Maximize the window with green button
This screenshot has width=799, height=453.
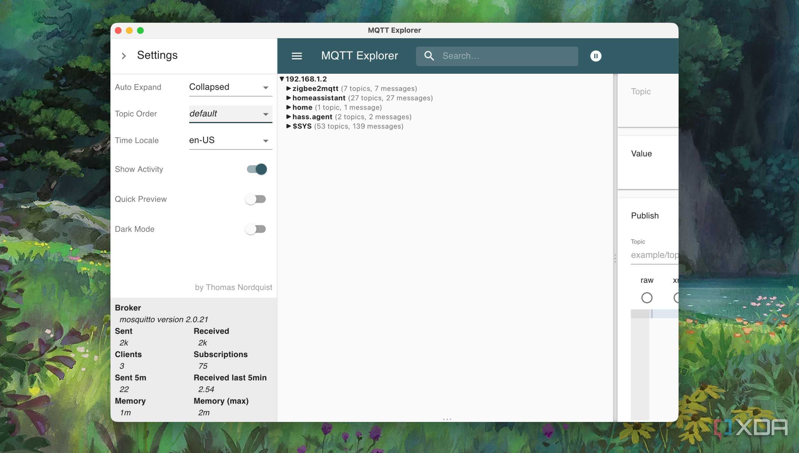(x=140, y=30)
